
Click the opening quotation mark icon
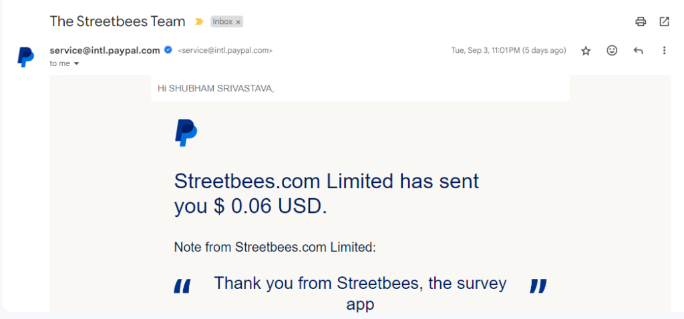coord(182,286)
